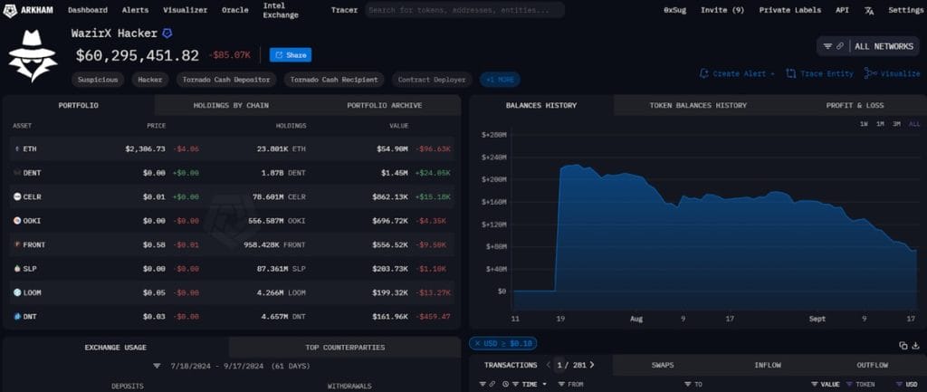Click the ETH token icon
Screen dimensions: 927x392
(x=17, y=149)
